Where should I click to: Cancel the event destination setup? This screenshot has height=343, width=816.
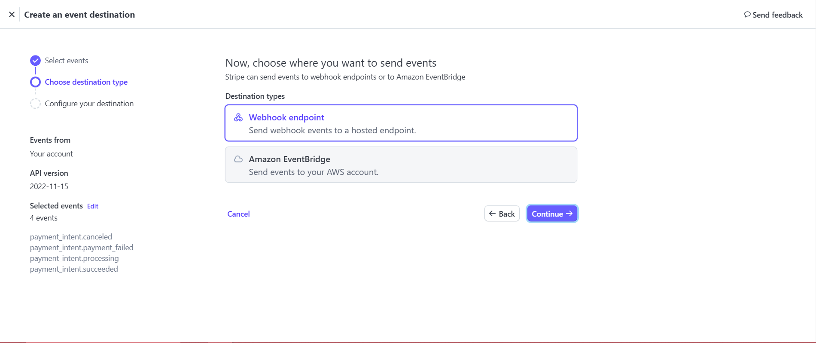tap(238, 214)
